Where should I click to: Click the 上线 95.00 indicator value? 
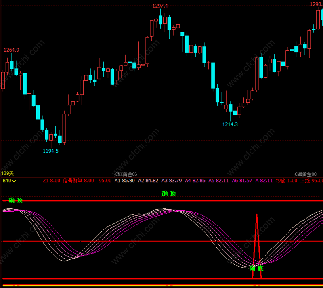coord(311,181)
